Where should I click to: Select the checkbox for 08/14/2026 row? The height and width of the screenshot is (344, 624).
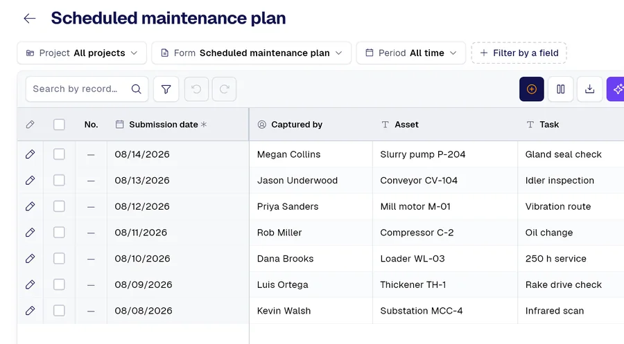59,154
